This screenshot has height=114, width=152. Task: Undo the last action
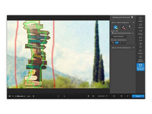pyautogui.click(x=121, y=96)
